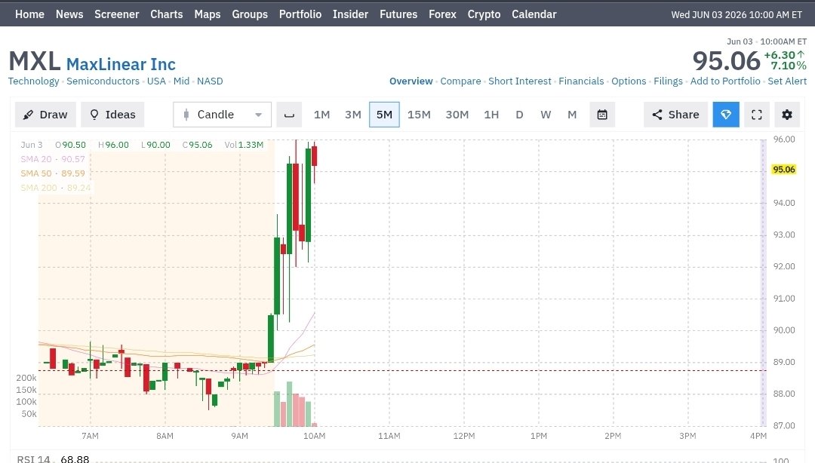
Task: Switch to daily D timeframe
Action: (x=519, y=115)
